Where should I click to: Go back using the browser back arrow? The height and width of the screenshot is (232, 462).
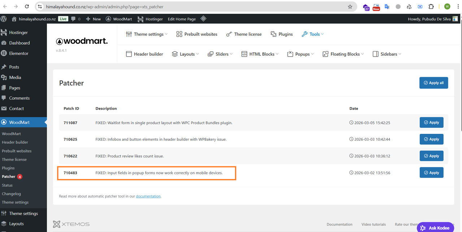5,6
